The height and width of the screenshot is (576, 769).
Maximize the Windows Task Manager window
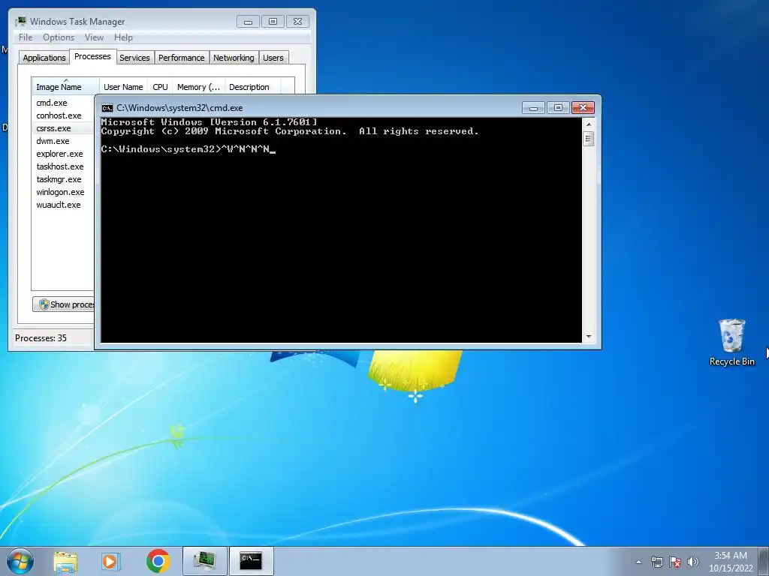pos(273,22)
